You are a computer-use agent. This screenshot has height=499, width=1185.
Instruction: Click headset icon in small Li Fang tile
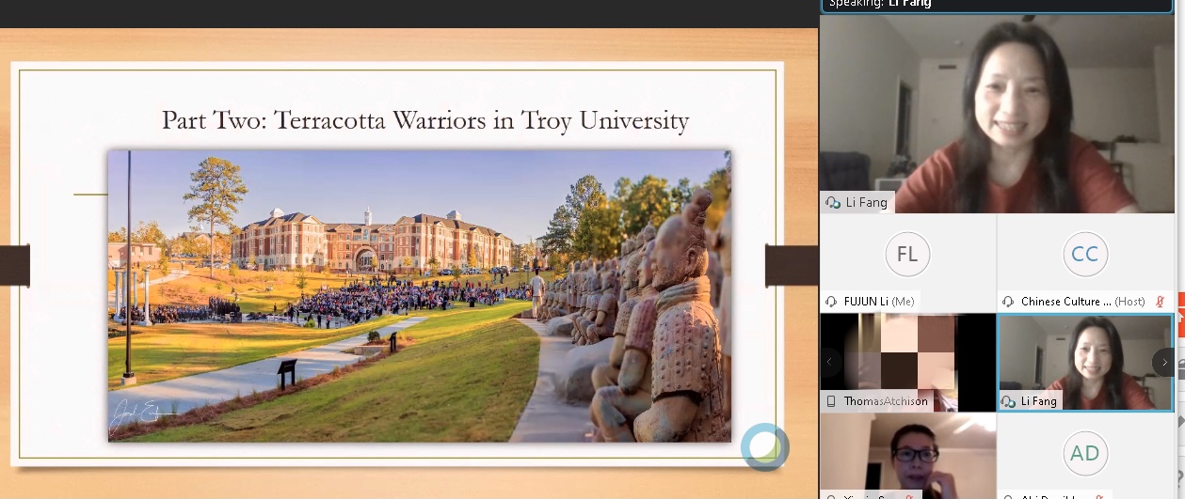click(1009, 401)
